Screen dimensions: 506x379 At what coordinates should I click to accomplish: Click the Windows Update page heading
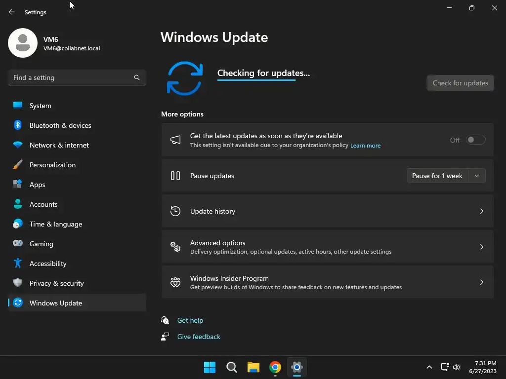[x=214, y=38]
